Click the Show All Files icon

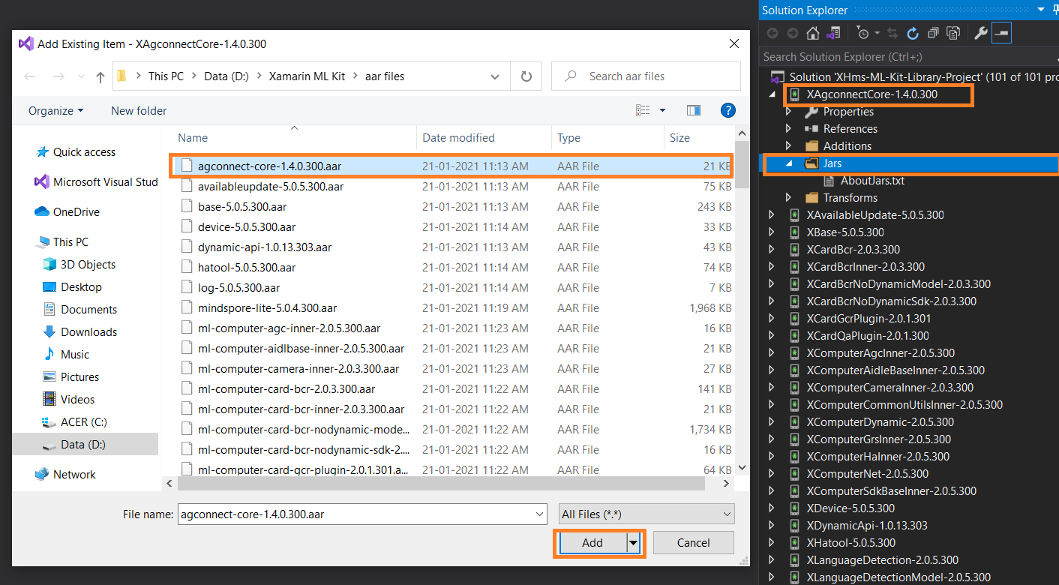click(x=953, y=33)
